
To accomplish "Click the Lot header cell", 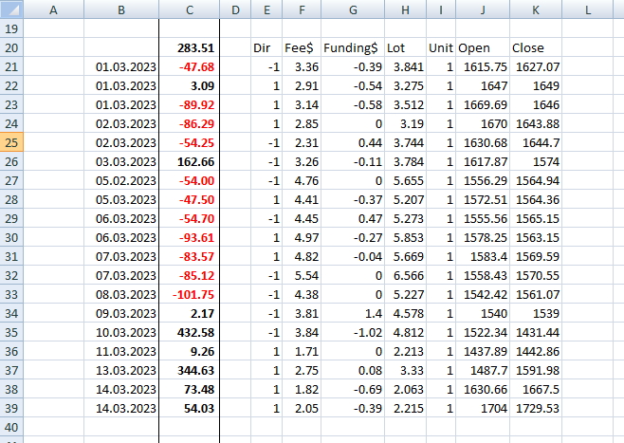I will tap(406, 47).
